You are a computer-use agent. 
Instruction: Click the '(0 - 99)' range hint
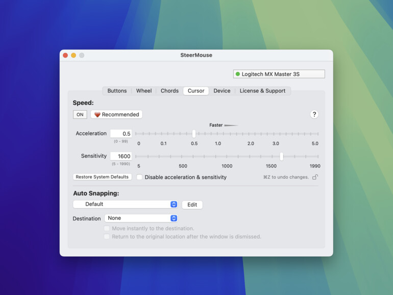(x=121, y=141)
